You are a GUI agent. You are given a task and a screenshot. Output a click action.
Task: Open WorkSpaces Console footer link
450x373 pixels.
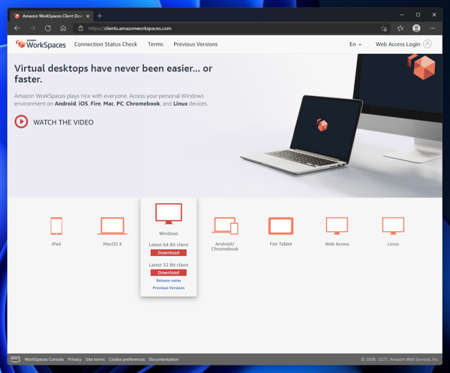[44, 359]
